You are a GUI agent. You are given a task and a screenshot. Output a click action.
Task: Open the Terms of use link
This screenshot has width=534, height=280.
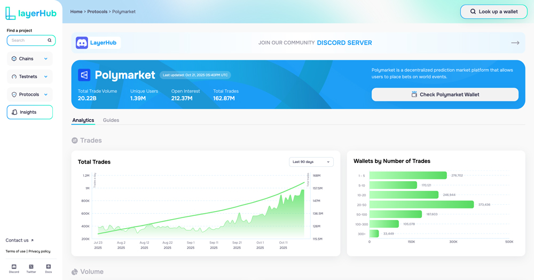point(15,251)
